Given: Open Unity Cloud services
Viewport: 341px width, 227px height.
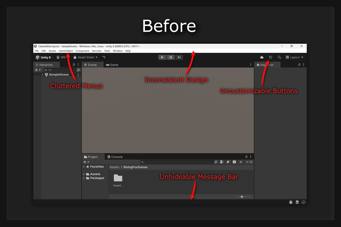Looking at the screenshot, I should (262, 57).
